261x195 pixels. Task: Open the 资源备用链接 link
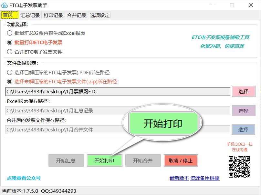205,178
